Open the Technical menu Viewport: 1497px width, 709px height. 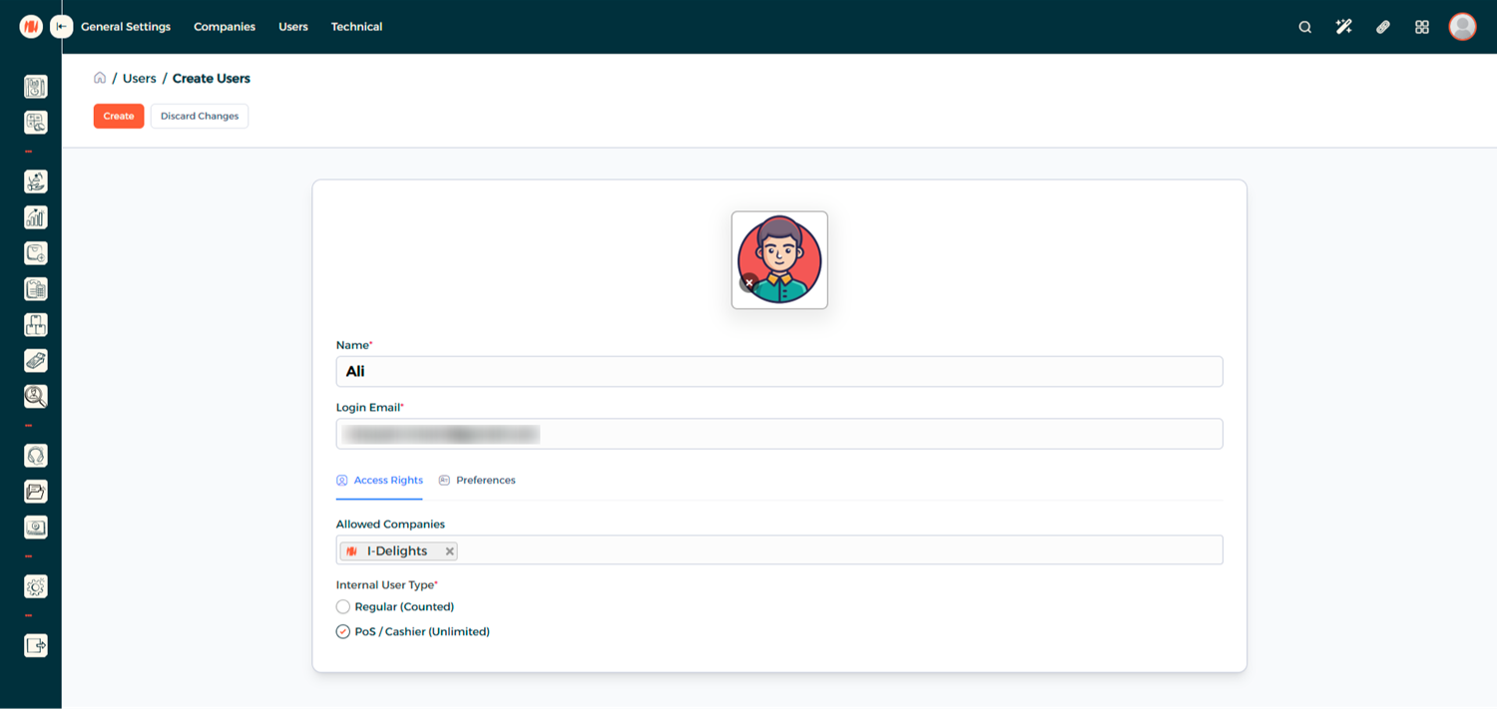tap(356, 27)
